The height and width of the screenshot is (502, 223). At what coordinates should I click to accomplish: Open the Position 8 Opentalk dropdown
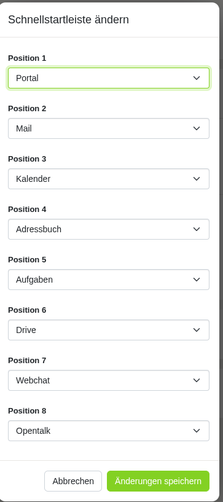tap(109, 431)
